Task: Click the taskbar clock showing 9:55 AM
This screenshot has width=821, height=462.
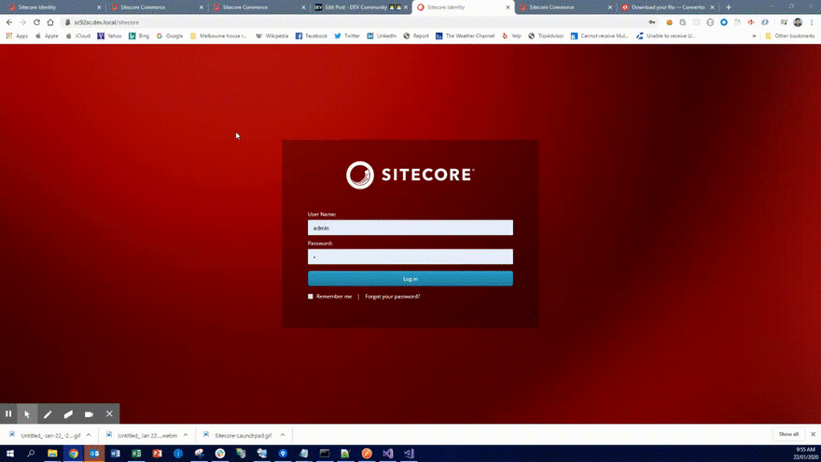Action: pos(805,453)
